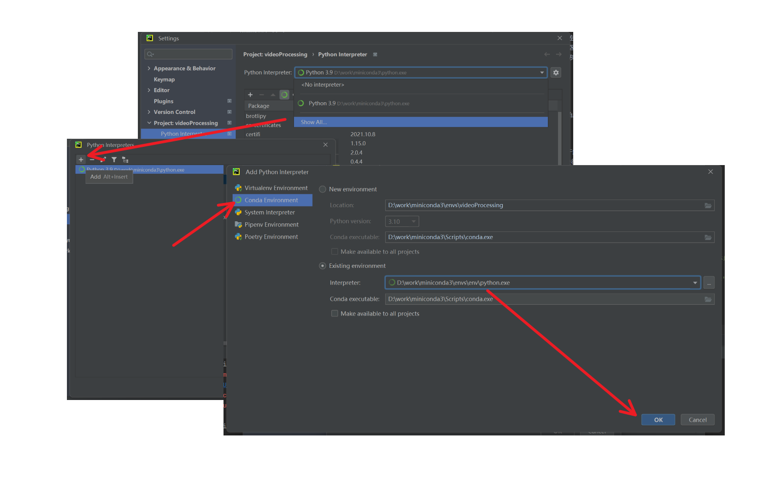Select the Existing environment radio button

coord(322,266)
